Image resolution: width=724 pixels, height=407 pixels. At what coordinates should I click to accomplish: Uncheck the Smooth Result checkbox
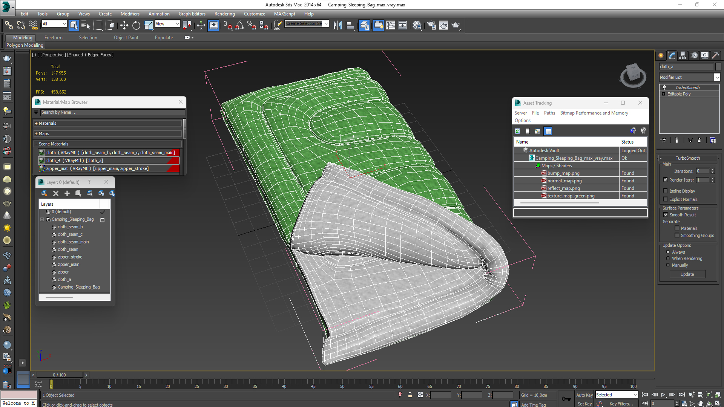coord(666,215)
